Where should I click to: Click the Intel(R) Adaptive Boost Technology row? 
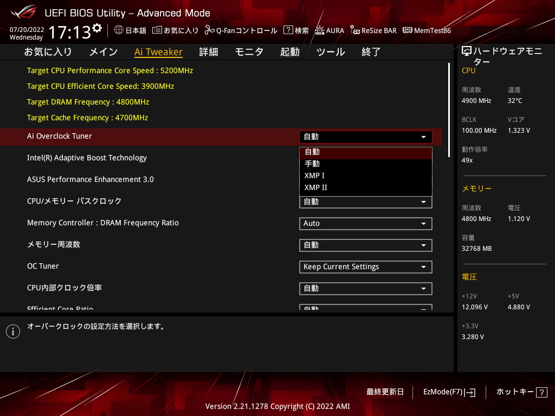(x=221, y=158)
